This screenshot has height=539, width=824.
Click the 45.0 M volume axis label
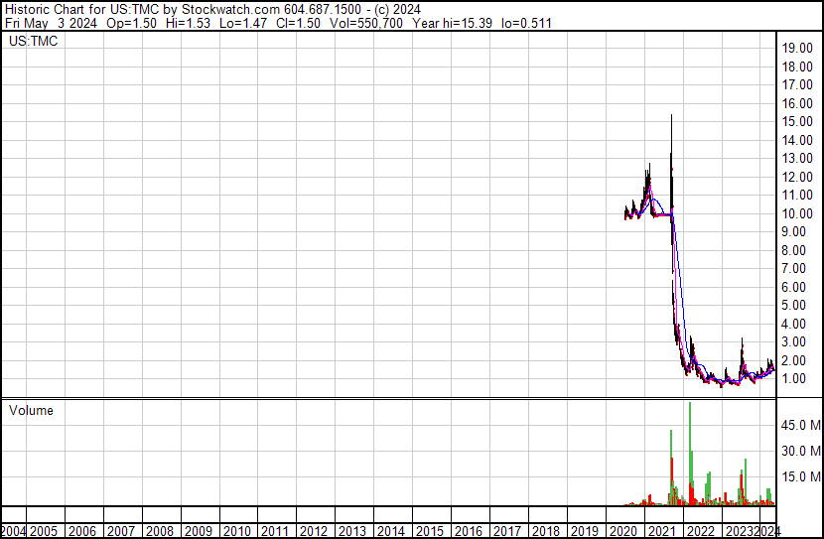coord(801,425)
